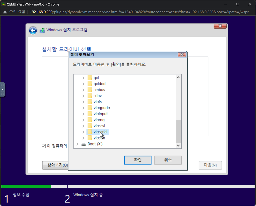The image size is (256, 206).
Task: Click the 찾아보기(O) button
Action: point(55,165)
